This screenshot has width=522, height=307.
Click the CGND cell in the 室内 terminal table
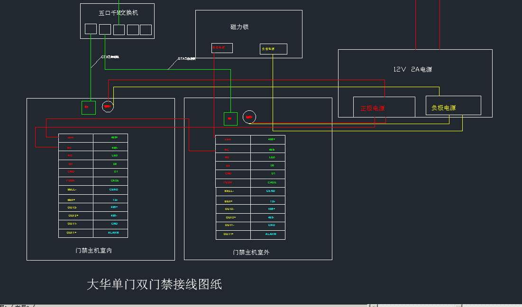110,190
